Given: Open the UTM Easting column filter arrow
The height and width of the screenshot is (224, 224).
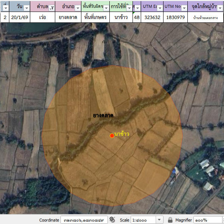Looking at the screenshot, I should point(160,8).
